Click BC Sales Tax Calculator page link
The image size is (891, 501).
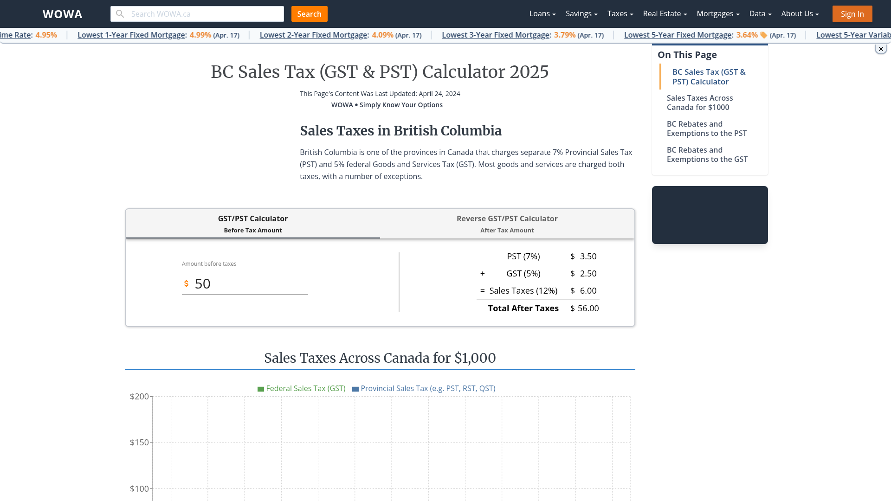[709, 77]
